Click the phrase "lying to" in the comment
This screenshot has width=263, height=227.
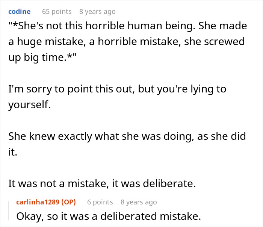(209, 89)
